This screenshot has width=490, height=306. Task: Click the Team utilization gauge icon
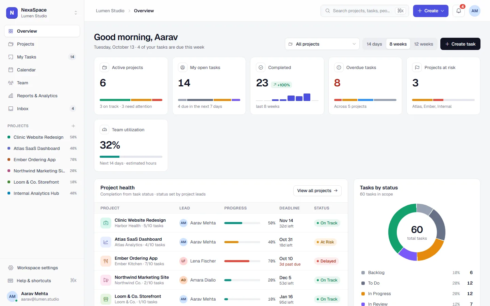pos(104,130)
